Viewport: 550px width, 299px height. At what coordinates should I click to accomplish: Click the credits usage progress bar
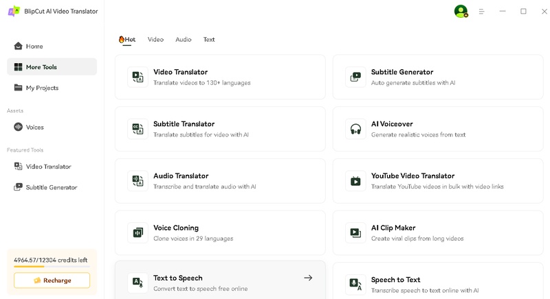point(52,267)
